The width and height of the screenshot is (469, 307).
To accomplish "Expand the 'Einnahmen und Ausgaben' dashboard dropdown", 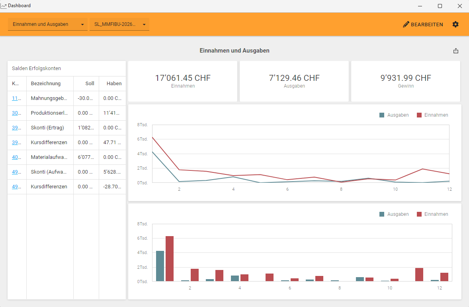I will [x=47, y=24].
